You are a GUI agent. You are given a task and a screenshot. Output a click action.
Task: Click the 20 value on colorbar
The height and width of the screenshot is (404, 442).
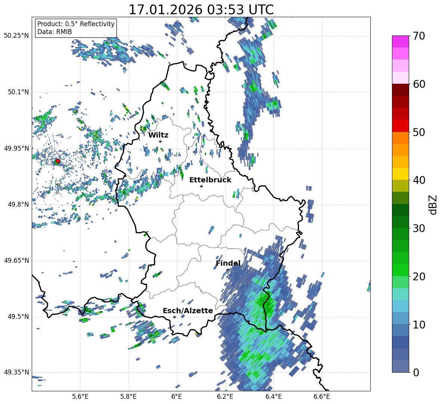[419, 277]
